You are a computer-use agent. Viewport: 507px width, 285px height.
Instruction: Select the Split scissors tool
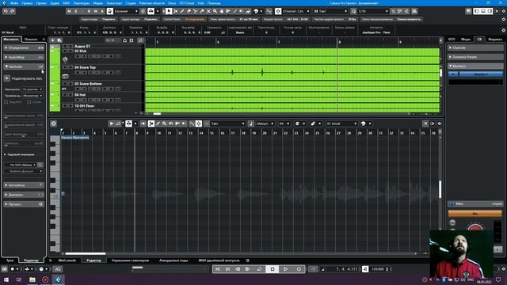click(196, 11)
